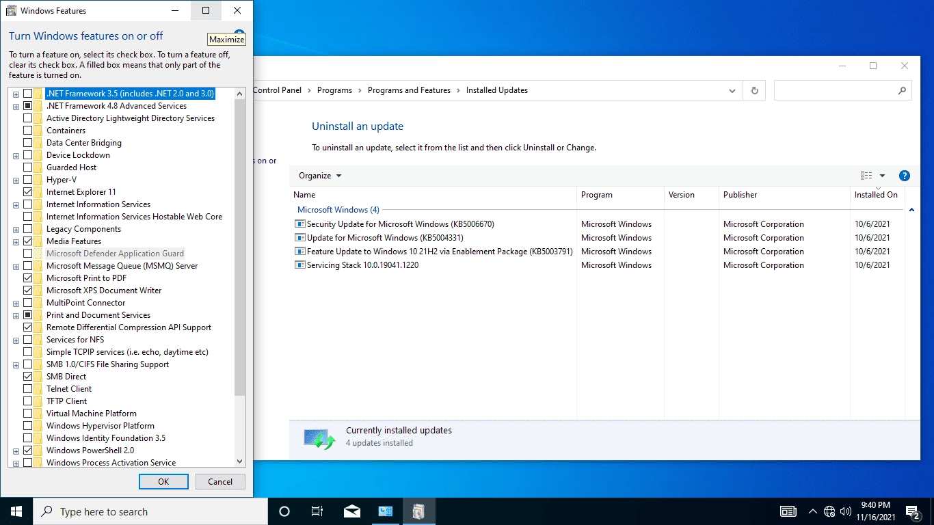Click the features list scroll down arrow
This screenshot has height=525, width=934.
point(239,461)
